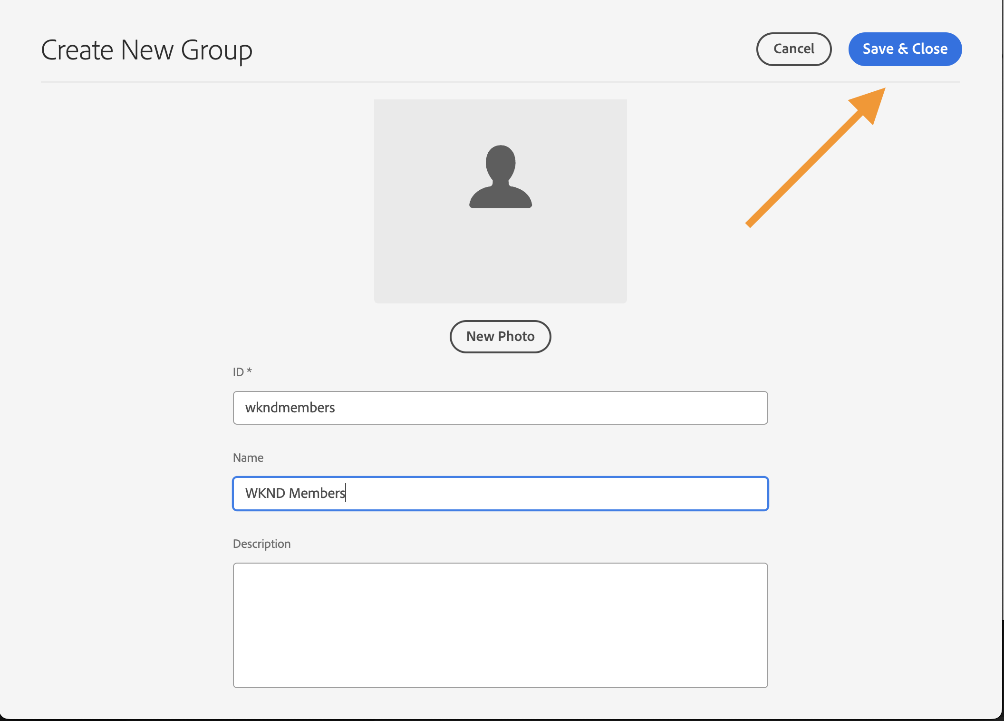Click the word 'Photo' on the New Photo button
Screen dimensions: 1004x721
(516, 336)
